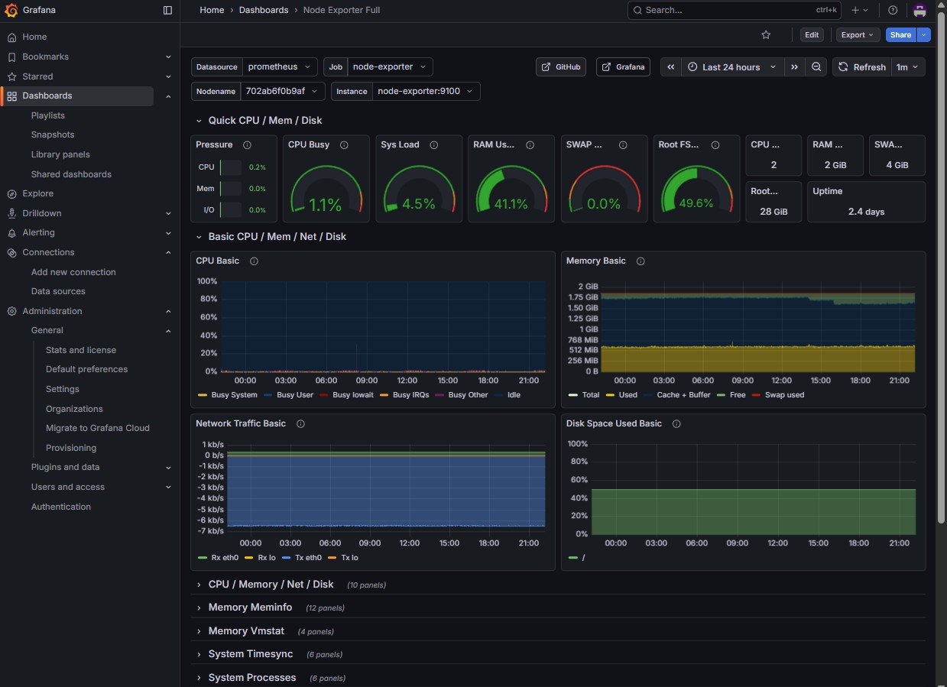The height and width of the screenshot is (687, 947).
Task: Toggle the sidebar dock icon
Action: (168, 10)
